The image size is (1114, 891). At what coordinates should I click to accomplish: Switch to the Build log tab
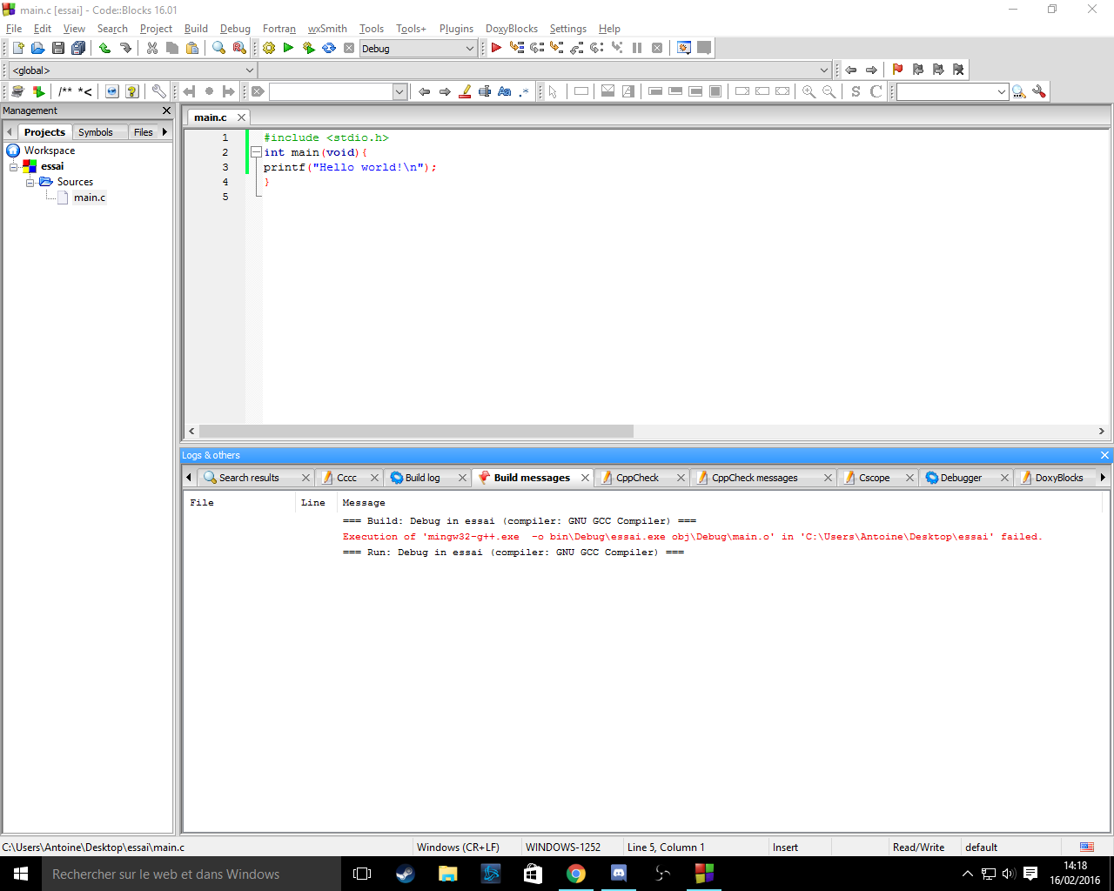click(x=422, y=478)
